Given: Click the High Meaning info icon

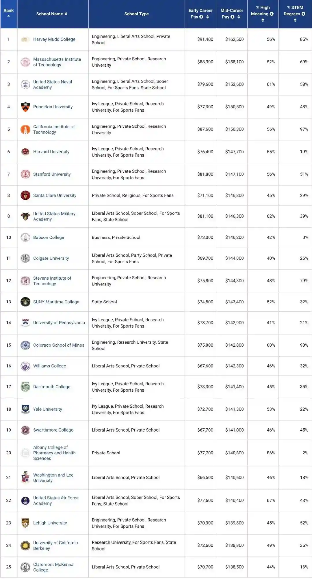Looking at the screenshot, I should coord(272,14).
